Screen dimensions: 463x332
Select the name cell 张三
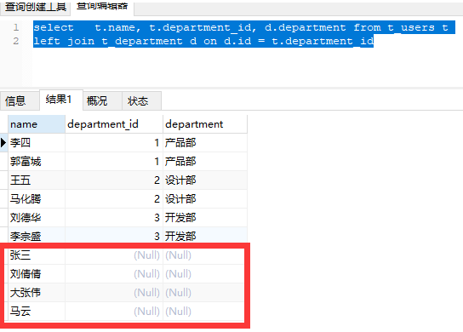pyautogui.click(x=37, y=255)
